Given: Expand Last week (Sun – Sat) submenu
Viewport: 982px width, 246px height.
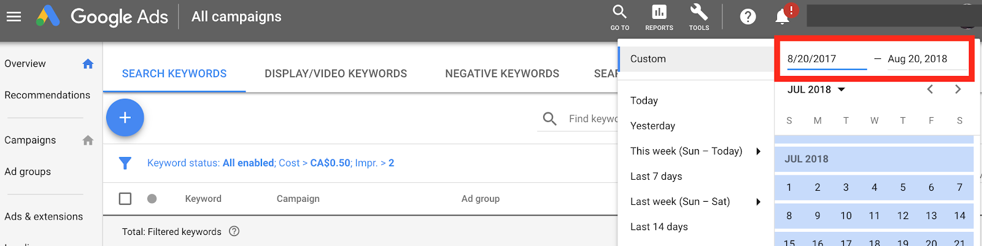Looking at the screenshot, I should tap(759, 202).
